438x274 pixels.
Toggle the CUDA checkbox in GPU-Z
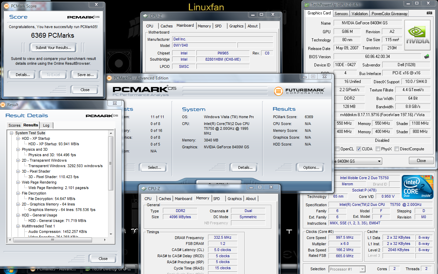[359, 149]
